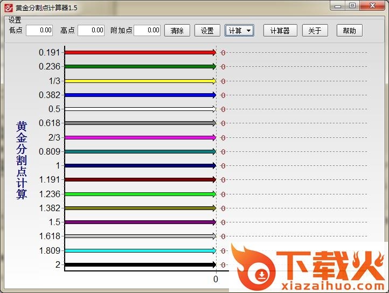Click result value 0 on 1.382 row
The height and width of the screenshot is (293, 389).
point(223,208)
